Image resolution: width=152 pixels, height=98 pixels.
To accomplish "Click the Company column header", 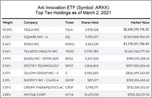I will pos(31,23).
